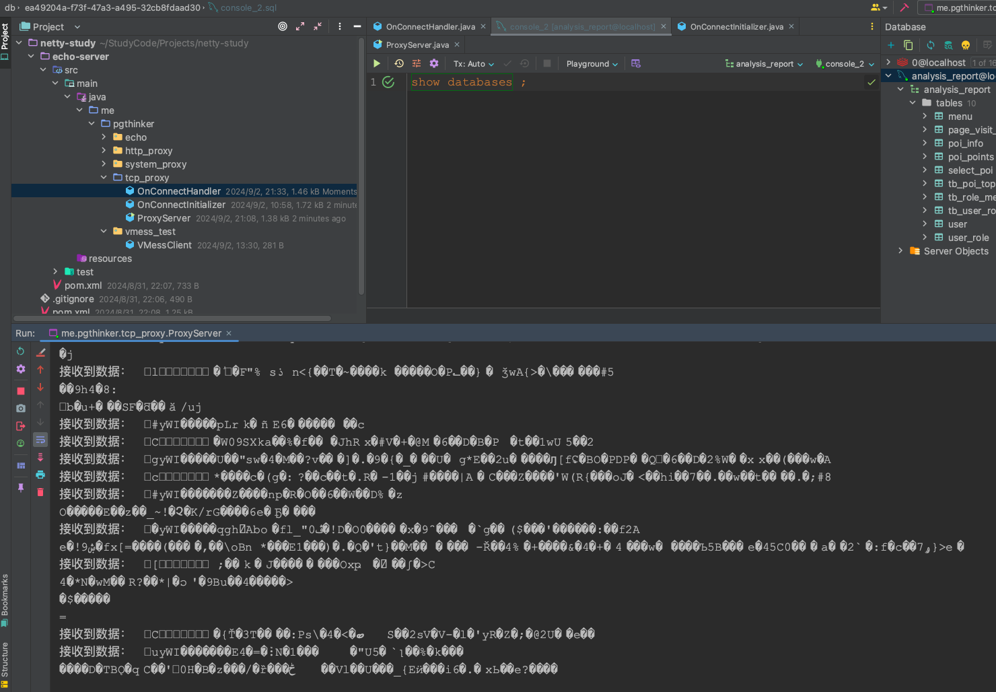Select the poi_info table
Image resolution: width=996 pixels, height=692 pixels.
tap(965, 143)
